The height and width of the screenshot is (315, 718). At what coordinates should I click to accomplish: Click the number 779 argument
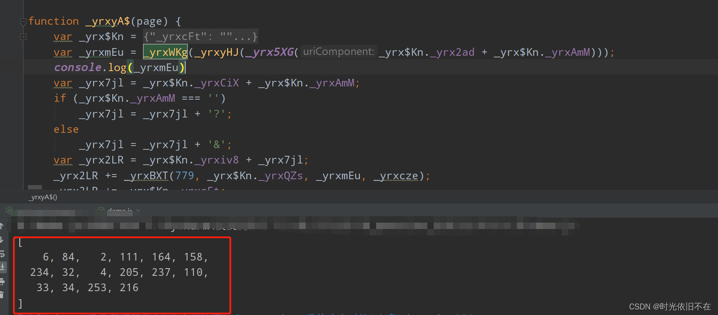[184, 176]
